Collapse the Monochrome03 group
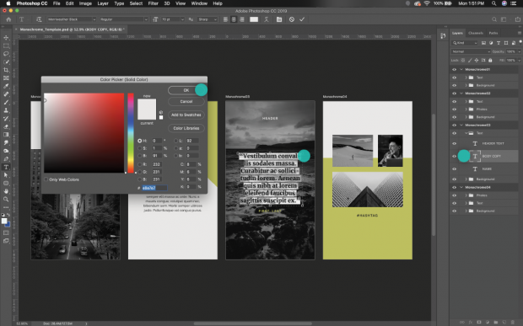 point(461,125)
